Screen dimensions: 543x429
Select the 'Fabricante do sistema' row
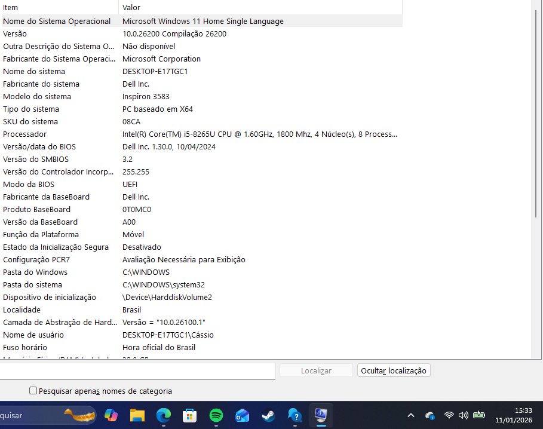point(202,84)
